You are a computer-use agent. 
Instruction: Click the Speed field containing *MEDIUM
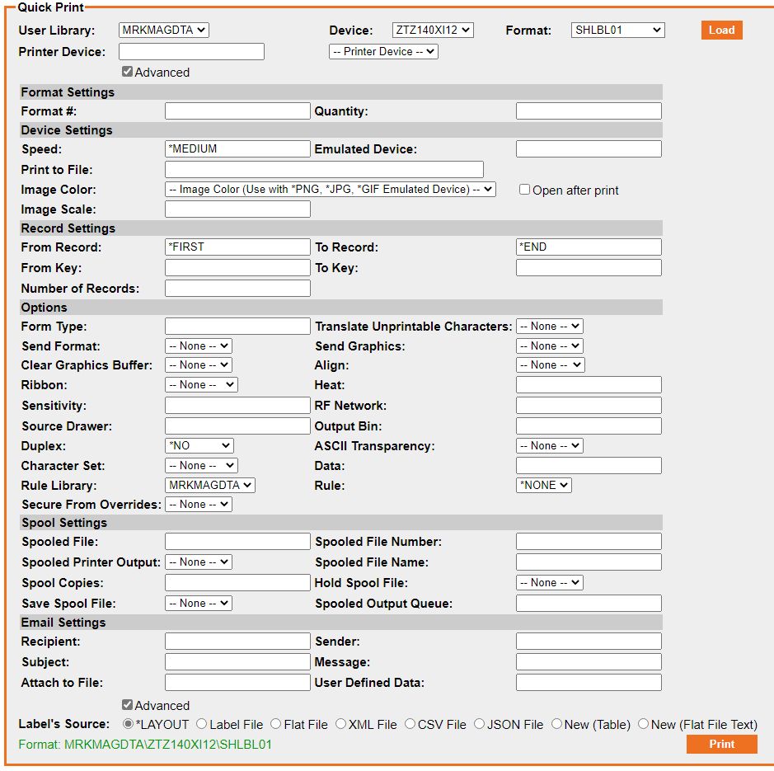(237, 148)
